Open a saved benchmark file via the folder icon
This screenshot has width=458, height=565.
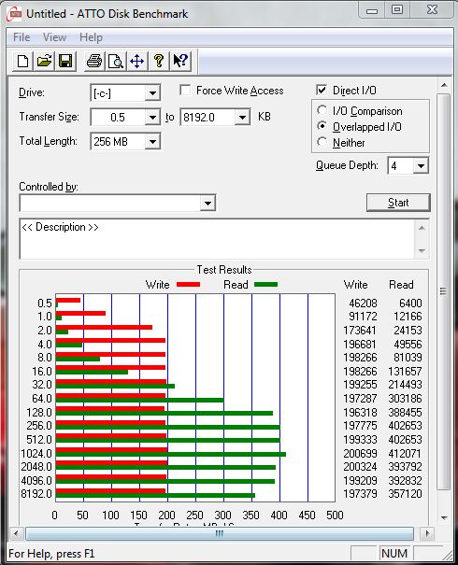44,61
